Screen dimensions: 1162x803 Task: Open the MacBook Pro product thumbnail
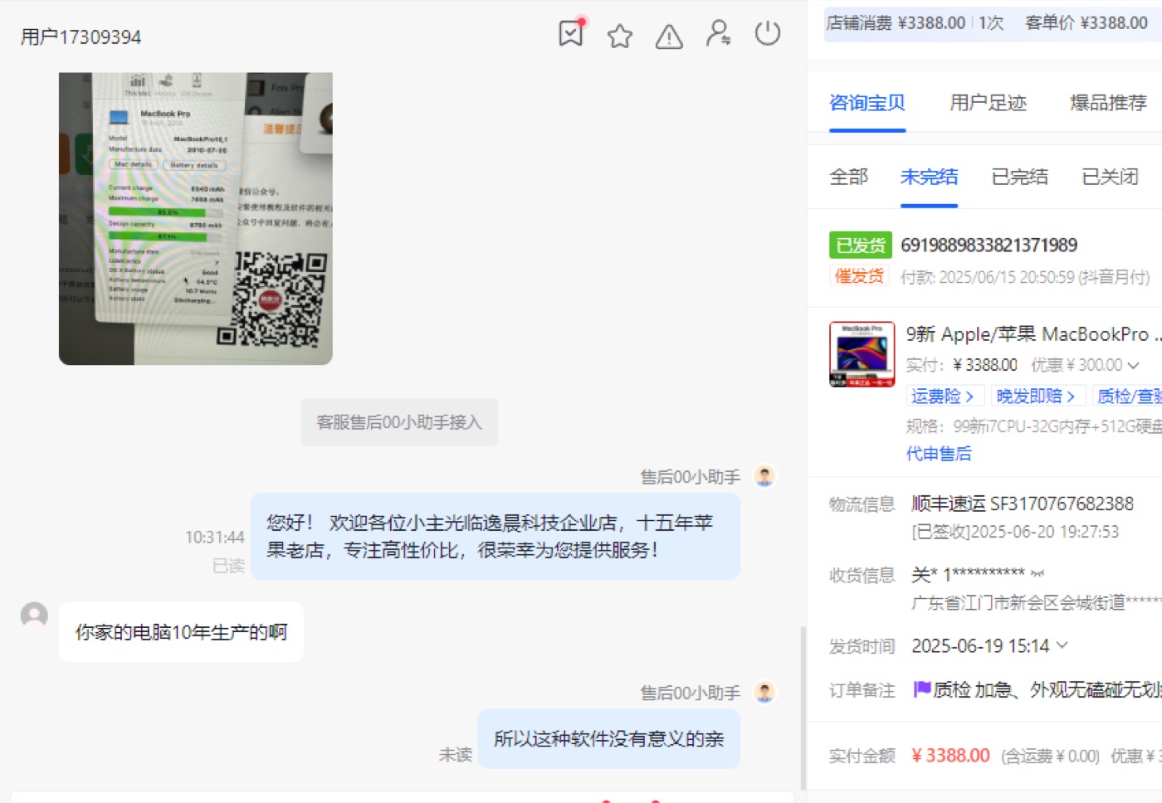point(862,354)
